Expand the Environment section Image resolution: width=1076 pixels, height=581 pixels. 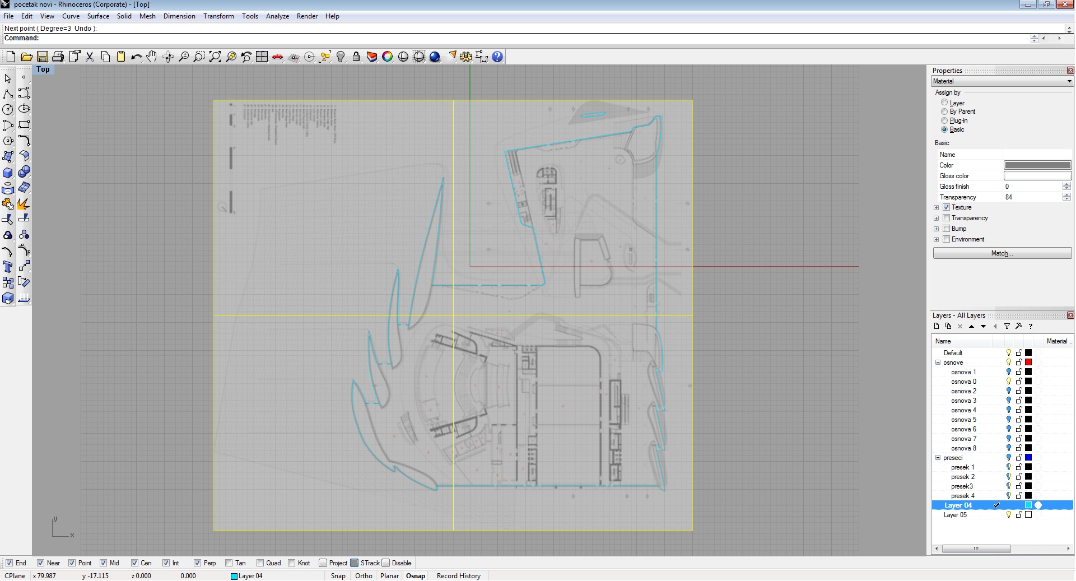click(937, 240)
